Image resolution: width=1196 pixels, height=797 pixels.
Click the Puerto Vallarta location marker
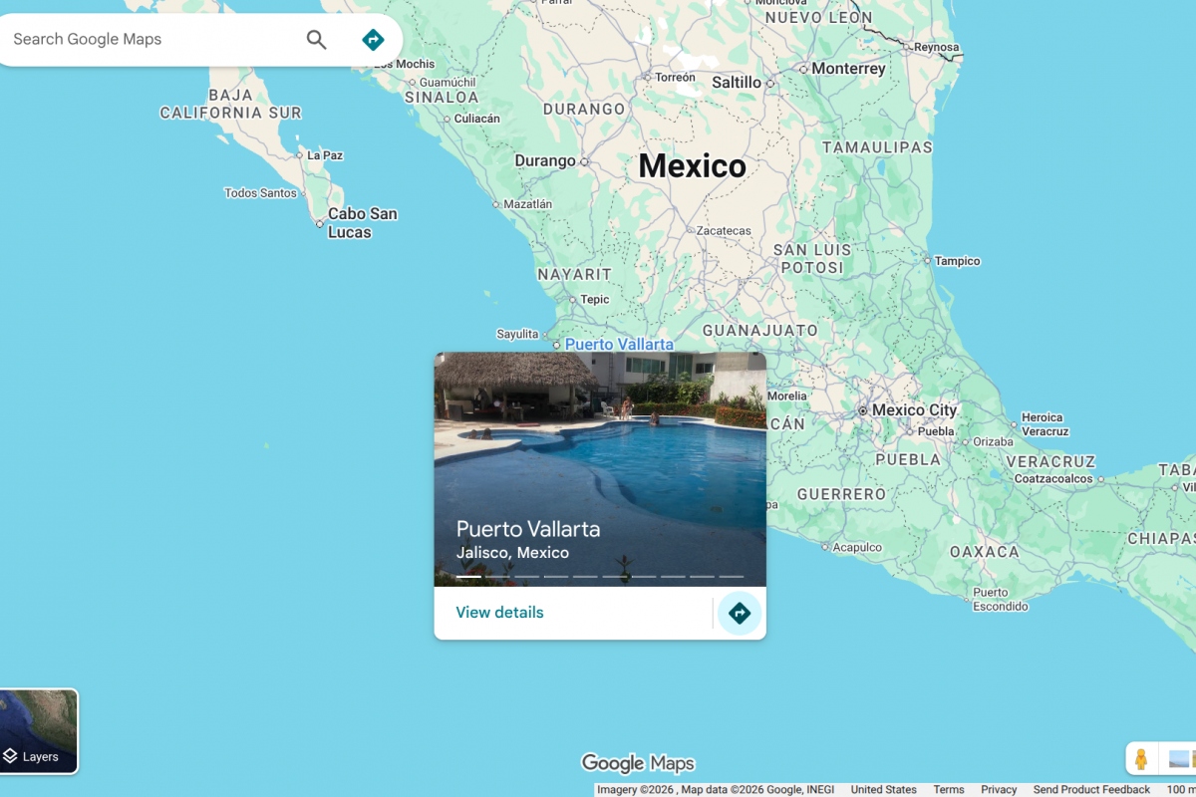[557, 345]
